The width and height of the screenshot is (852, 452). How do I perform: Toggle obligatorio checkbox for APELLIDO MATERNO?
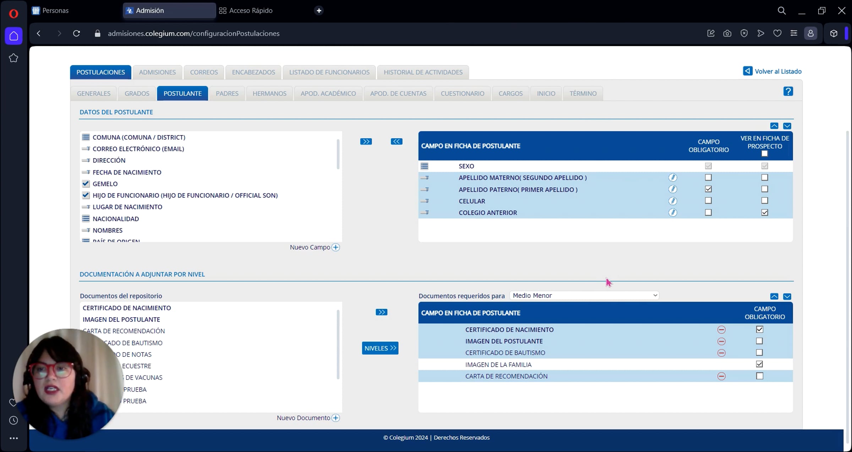[708, 178]
